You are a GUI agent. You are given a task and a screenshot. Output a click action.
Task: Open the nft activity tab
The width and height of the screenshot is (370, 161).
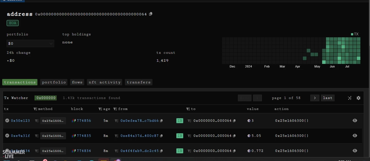point(104,82)
